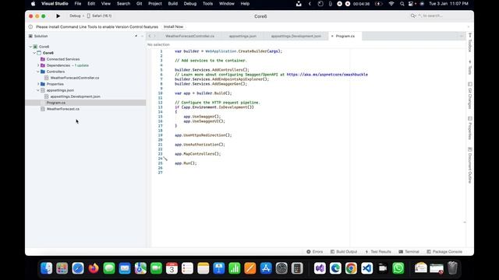Screen dimensions: 499x280
Task: Open the Search menu
Action: (123, 4)
